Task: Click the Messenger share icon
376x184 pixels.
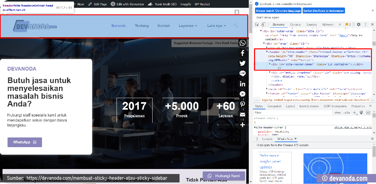Action: (x=243, y=94)
